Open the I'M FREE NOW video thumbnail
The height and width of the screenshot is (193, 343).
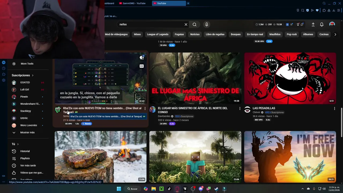click(x=290, y=157)
